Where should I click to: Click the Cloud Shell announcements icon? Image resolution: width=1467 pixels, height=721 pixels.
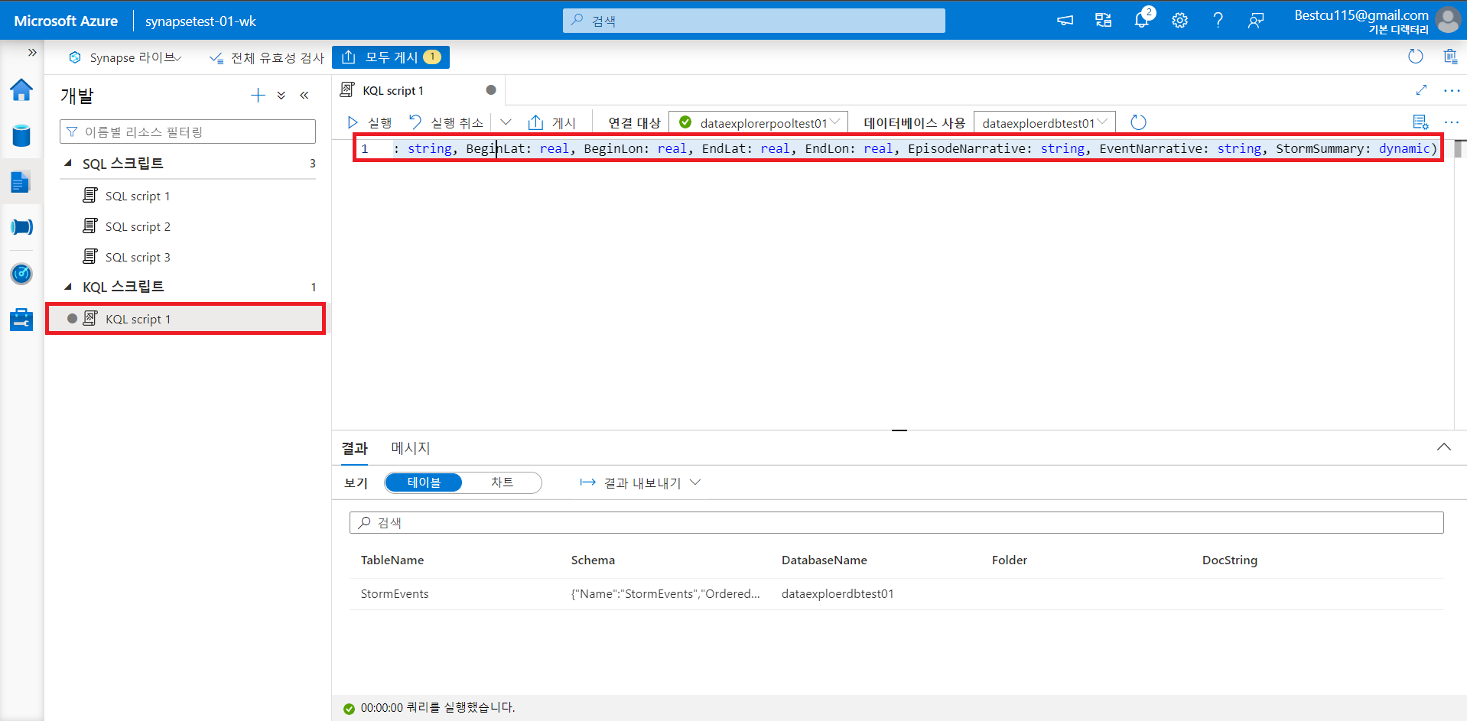1065,21
